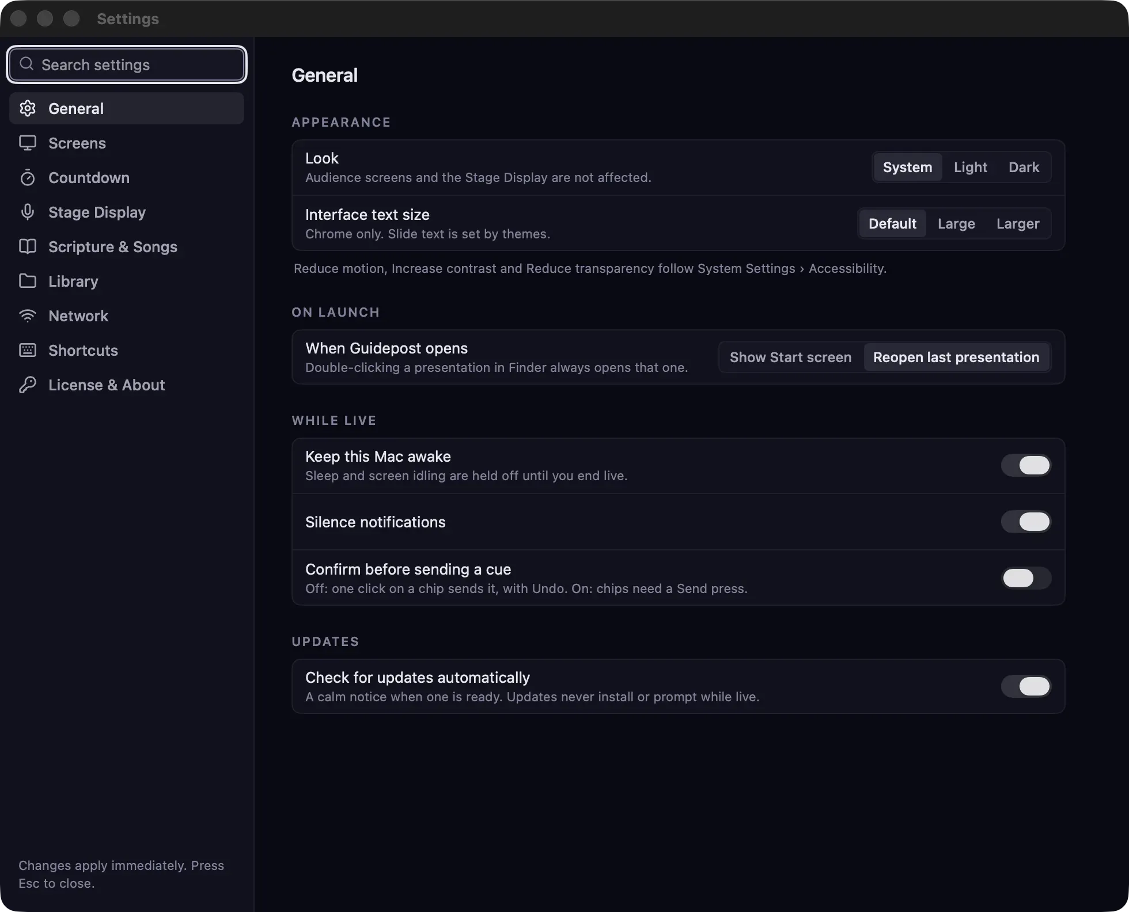Select Dark look option
The image size is (1129, 912).
tap(1024, 167)
